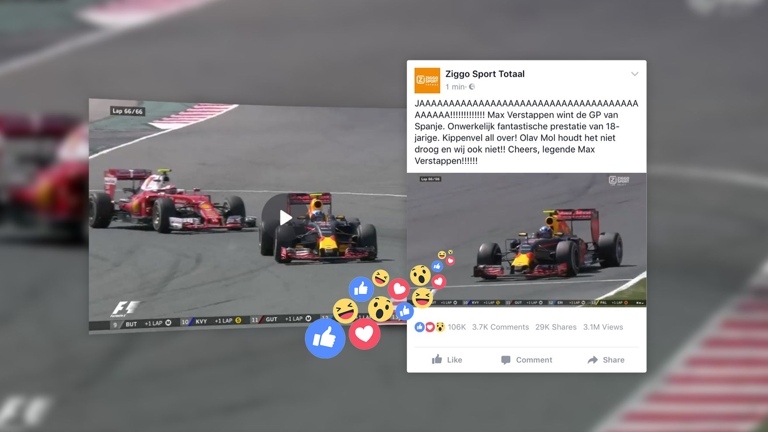Share the Ziggo Sport post
Image resolution: width=768 pixels, height=432 pixels.
pos(606,360)
